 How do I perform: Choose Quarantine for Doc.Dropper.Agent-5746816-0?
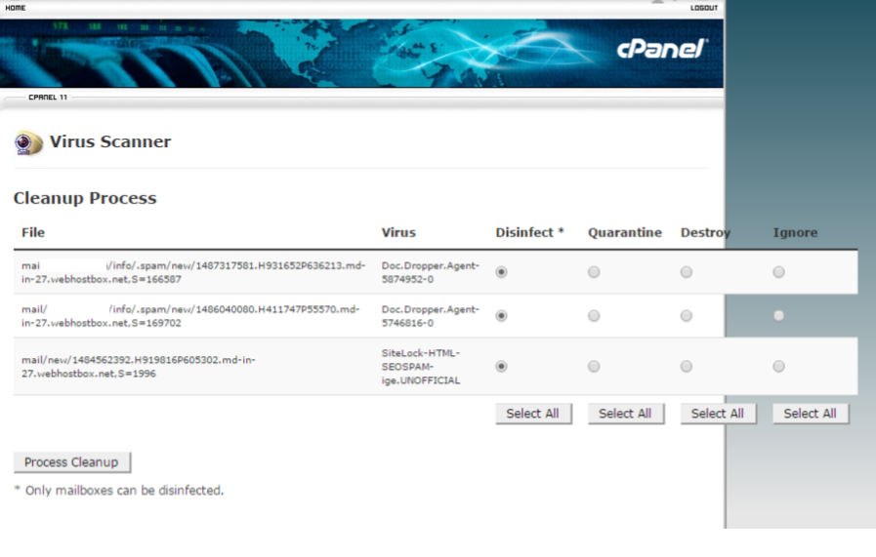[594, 316]
